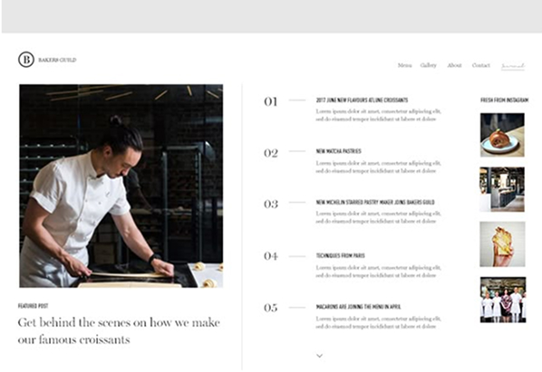Click the number 03 post marker
The width and height of the screenshot is (542, 372).
click(271, 204)
